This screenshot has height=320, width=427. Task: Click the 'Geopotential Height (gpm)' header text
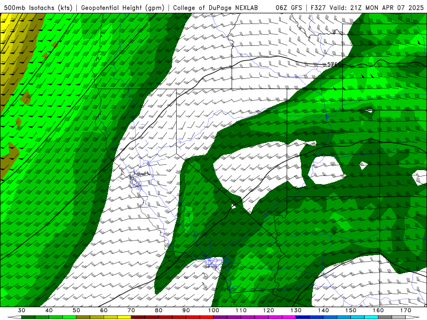123,7
